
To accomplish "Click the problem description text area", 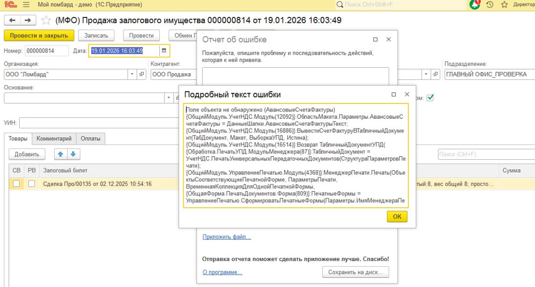I will click(295, 76).
